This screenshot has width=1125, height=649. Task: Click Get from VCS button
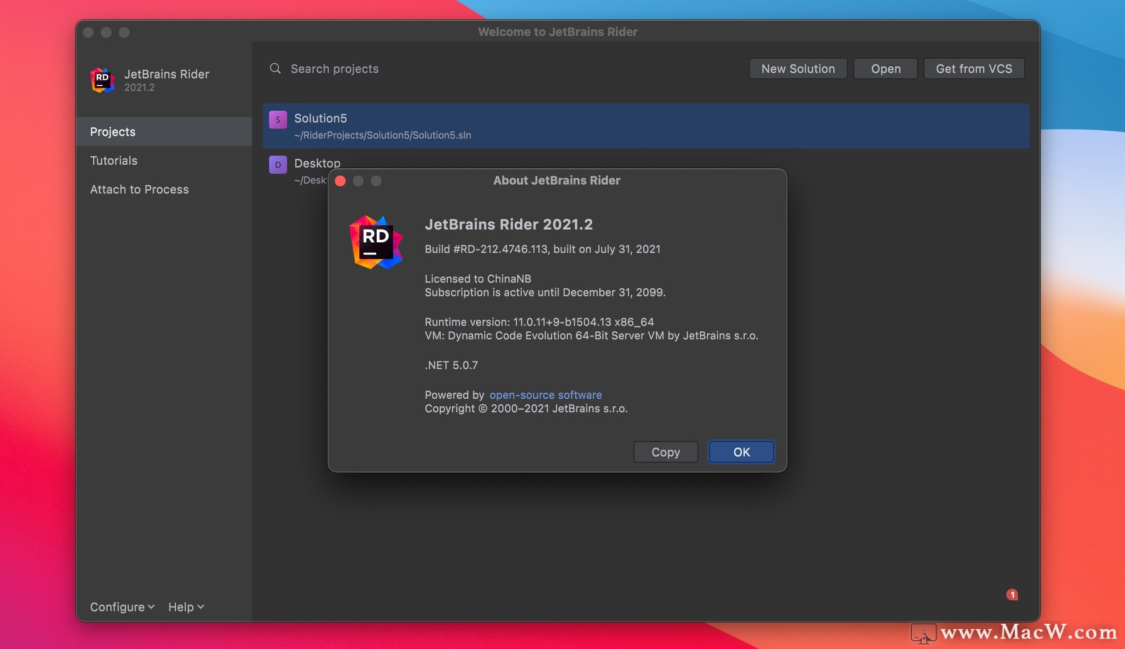pos(974,69)
